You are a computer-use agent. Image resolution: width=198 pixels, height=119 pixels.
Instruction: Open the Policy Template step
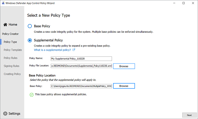13,50
